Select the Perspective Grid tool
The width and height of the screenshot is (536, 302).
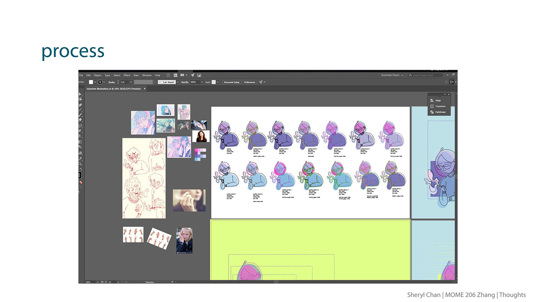pos(80,136)
